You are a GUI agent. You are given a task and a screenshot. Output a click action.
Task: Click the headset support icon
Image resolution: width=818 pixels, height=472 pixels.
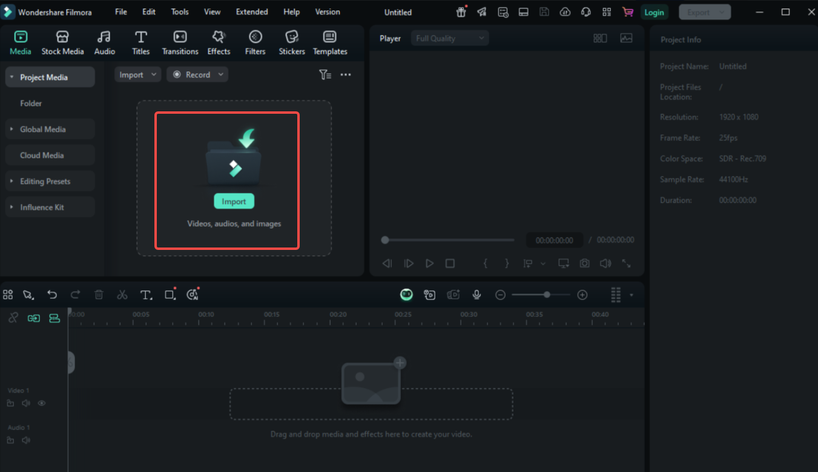tap(585, 11)
